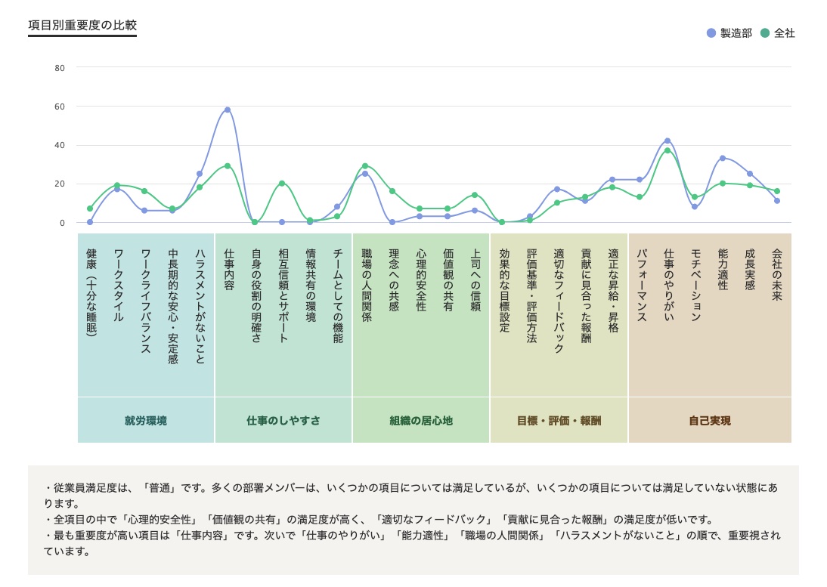This screenshot has width=827, height=587.
Task: Click the 項目別重要度の比較 heading
Action: pyautogui.click(x=82, y=25)
